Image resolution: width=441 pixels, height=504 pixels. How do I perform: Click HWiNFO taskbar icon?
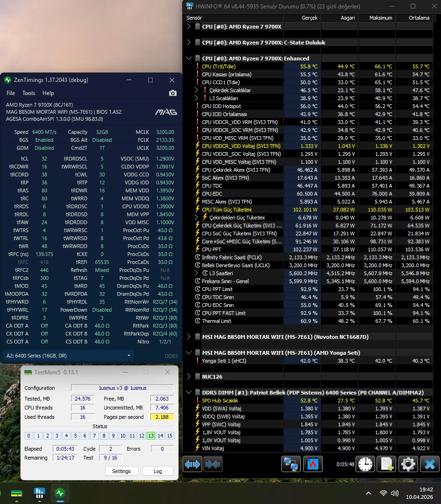coord(39,493)
